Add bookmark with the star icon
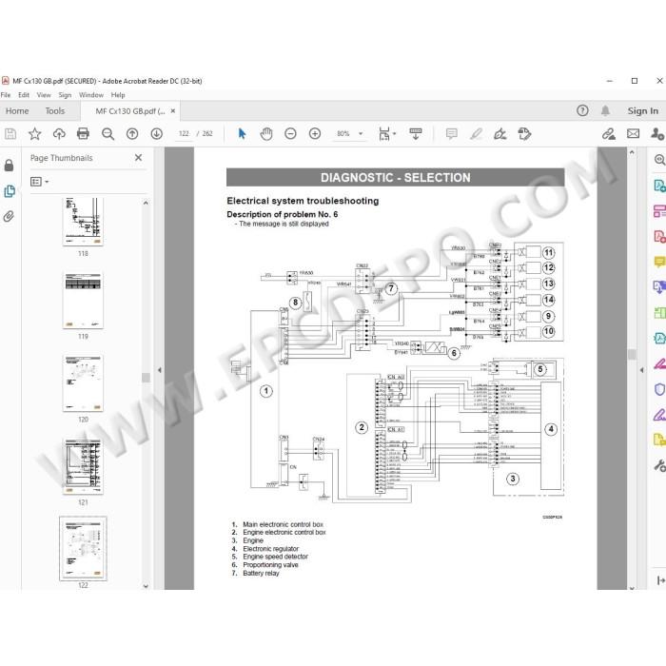666x666 pixels. [x=34, y=134]
